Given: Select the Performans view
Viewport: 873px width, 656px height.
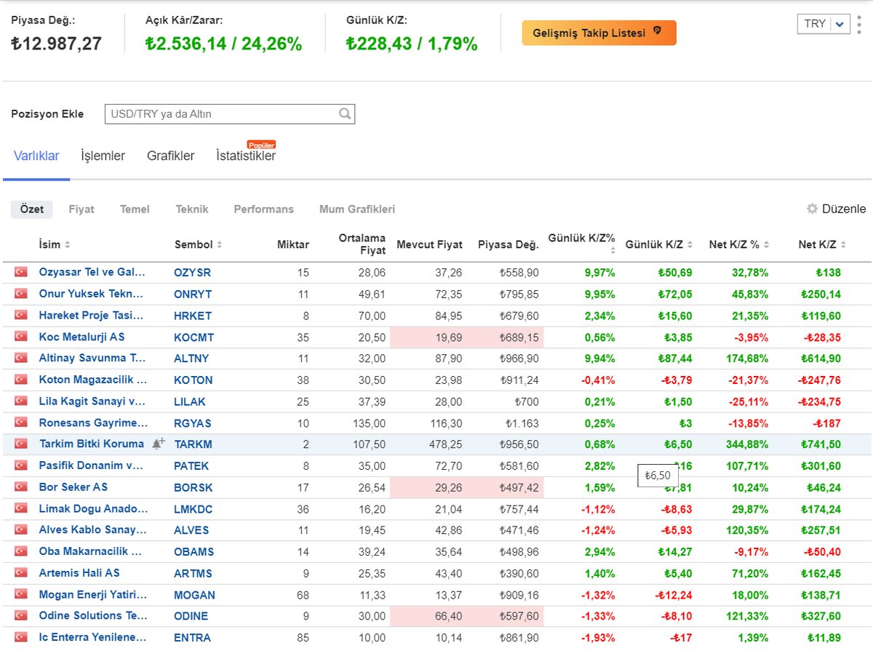Looking at the screenshot, I should coord(263,209).
